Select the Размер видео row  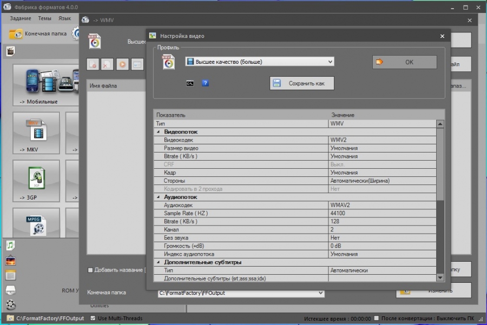point(295,148)
